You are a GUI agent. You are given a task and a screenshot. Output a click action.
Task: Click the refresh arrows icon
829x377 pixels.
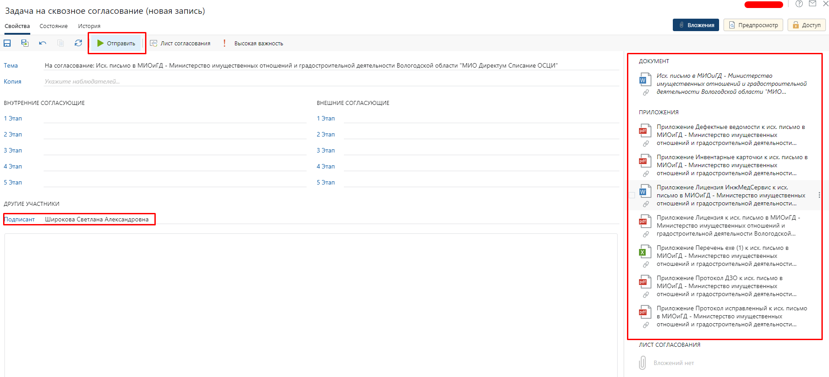point(78,43)
